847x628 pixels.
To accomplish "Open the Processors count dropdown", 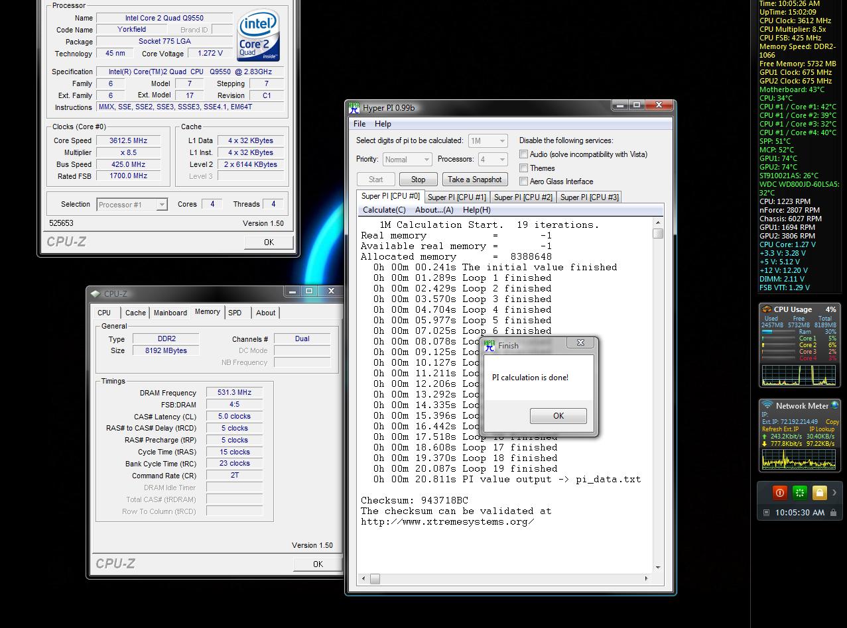I will click(493, 160).
